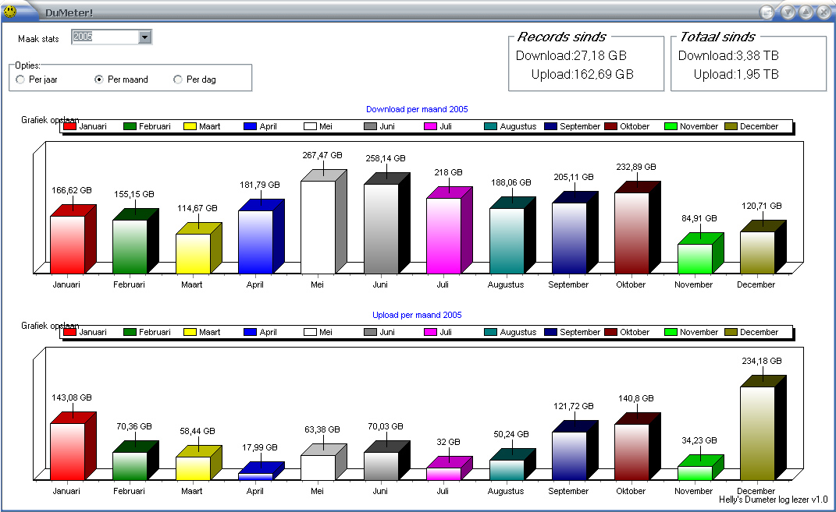Click the Augustus axis label under download chart

[506, 284]
